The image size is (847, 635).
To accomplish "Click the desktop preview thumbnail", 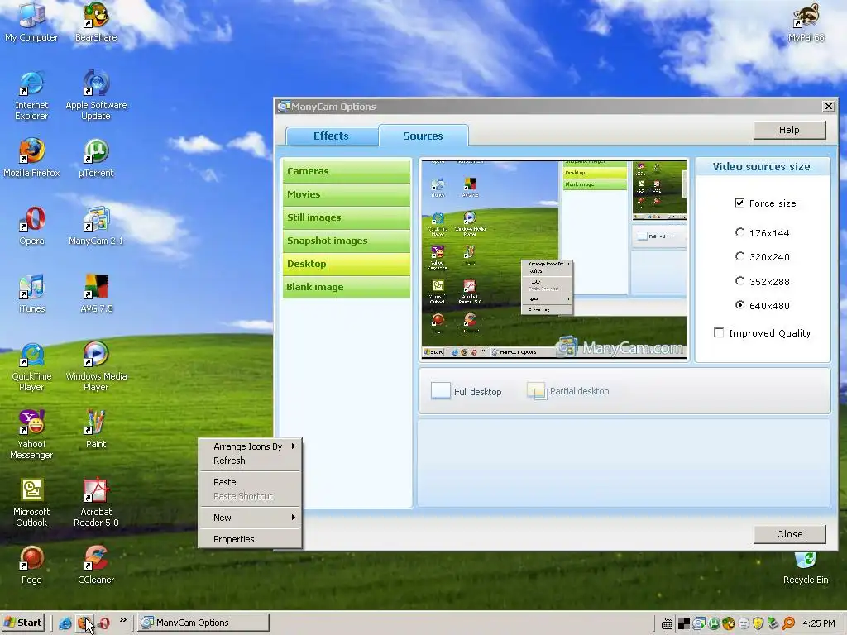I will [x=553, y=260].
